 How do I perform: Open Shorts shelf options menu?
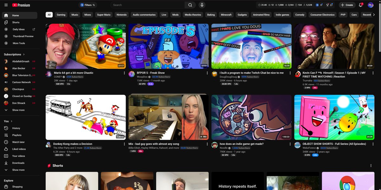pyautogui.click(x=371, y=166)
